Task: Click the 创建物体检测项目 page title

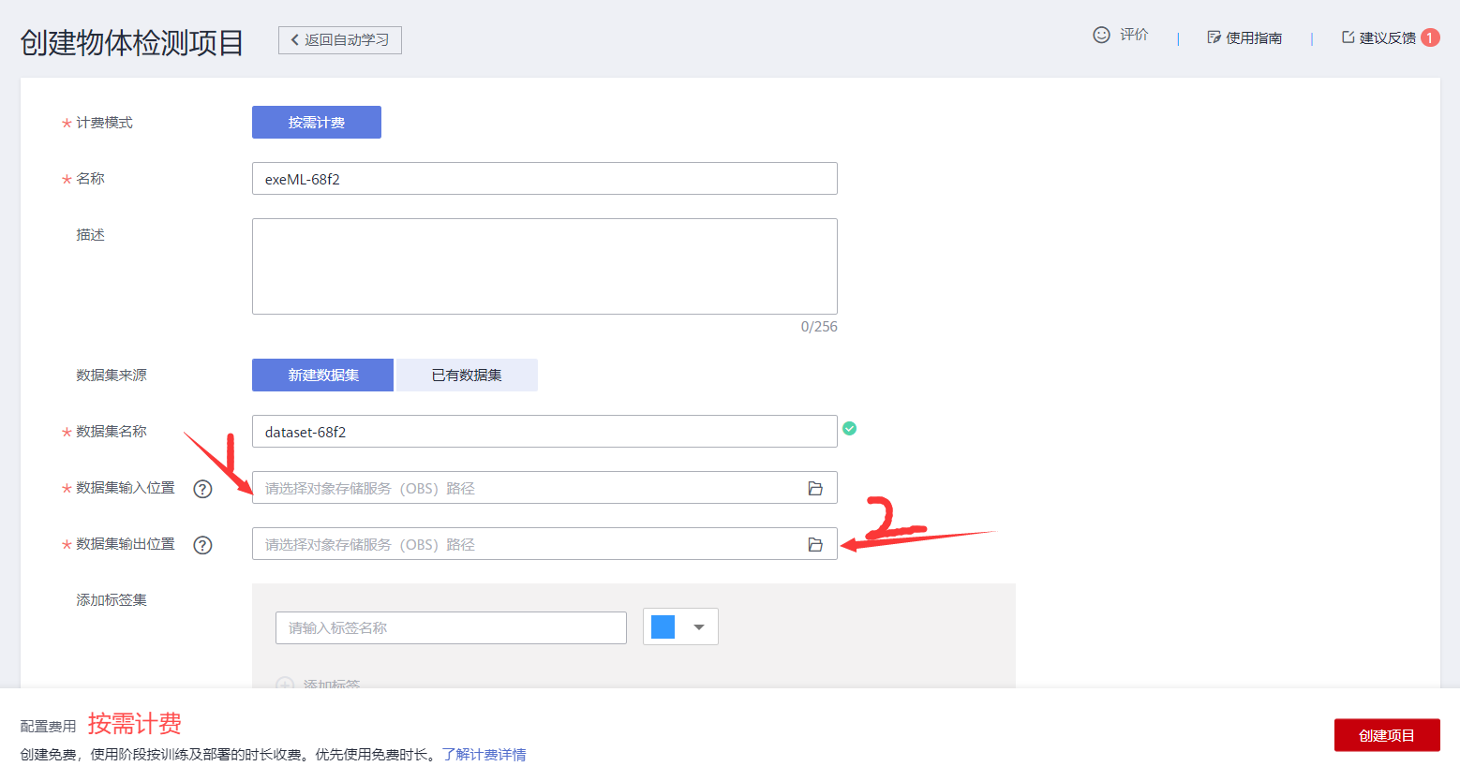Action: tap(132, 42)
